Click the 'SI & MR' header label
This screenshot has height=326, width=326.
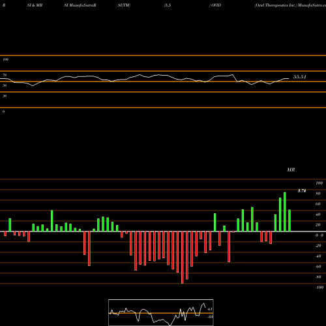pos(35,5)
